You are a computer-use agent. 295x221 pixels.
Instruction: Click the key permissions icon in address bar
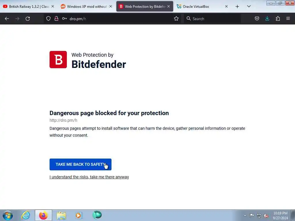pyautogui.click(x=64, y=19)
